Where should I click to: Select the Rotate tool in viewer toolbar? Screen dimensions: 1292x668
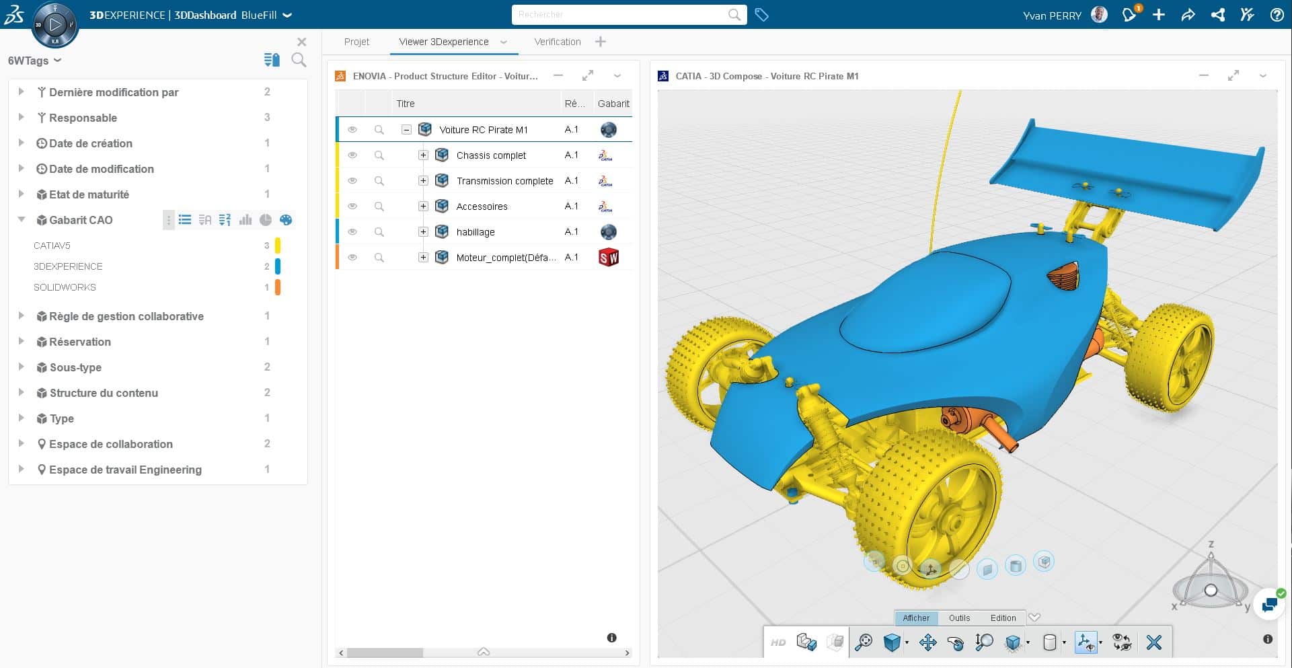coord(956,642)
